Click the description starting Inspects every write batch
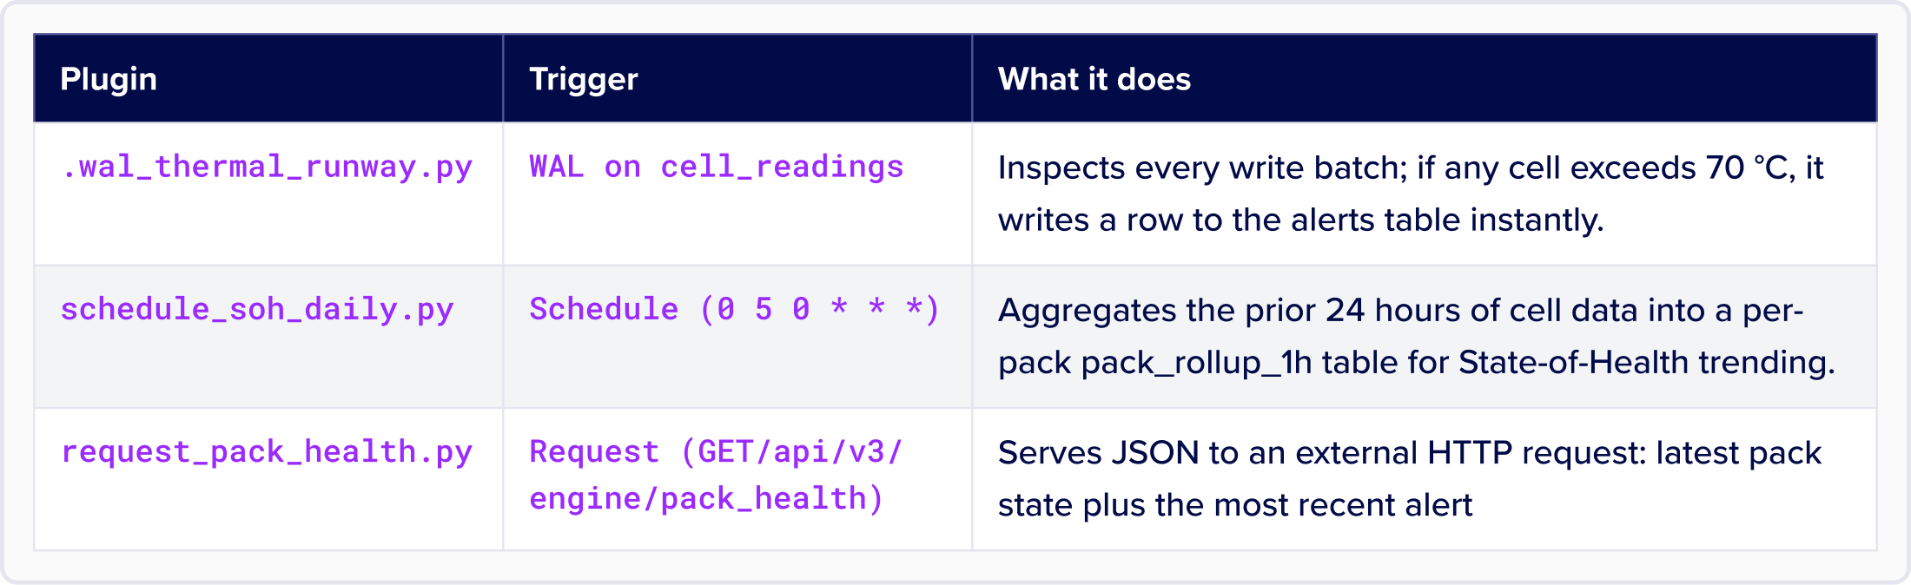Screen dimensions: 1911x585 point(1411,168)
